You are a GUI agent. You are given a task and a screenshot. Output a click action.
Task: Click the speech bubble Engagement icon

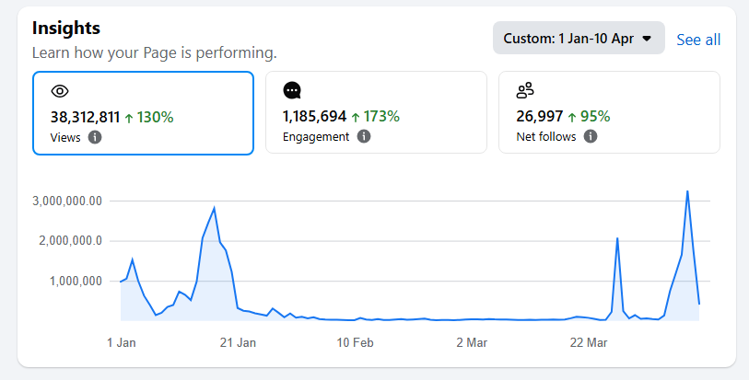(292, 90)
